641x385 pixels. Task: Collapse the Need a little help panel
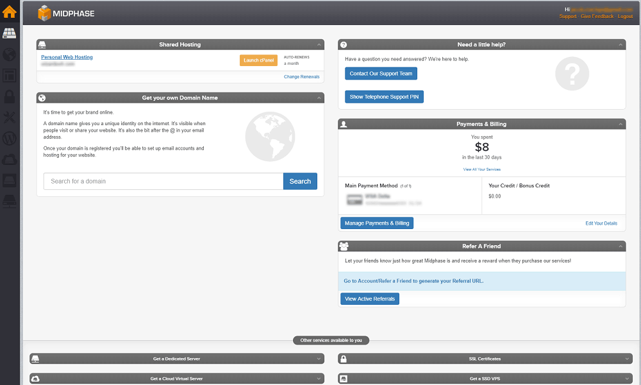coord(620,45)
